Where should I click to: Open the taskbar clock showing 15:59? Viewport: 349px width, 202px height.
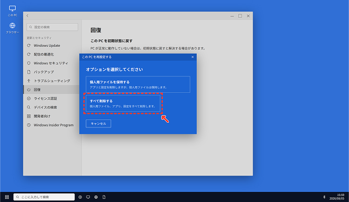[x=337, y=197]
